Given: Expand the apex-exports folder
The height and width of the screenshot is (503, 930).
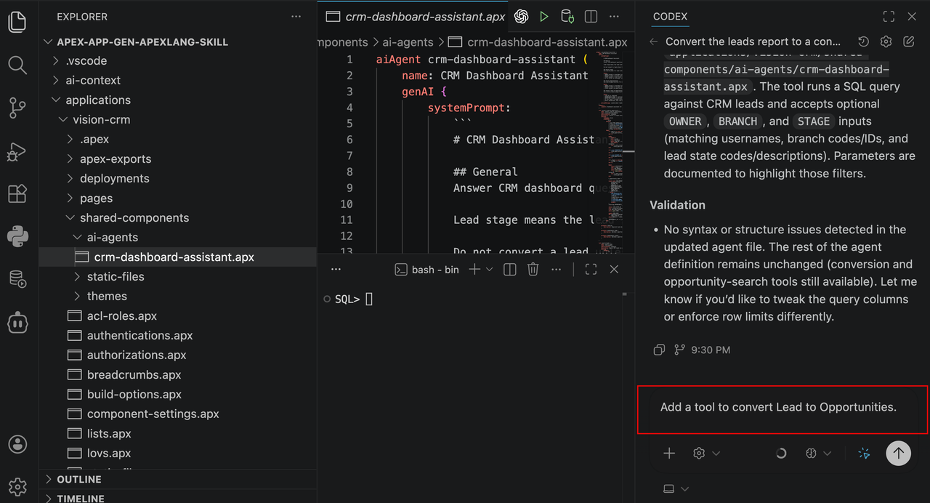Looking at the screenshot, I should (x=116, y=159).
